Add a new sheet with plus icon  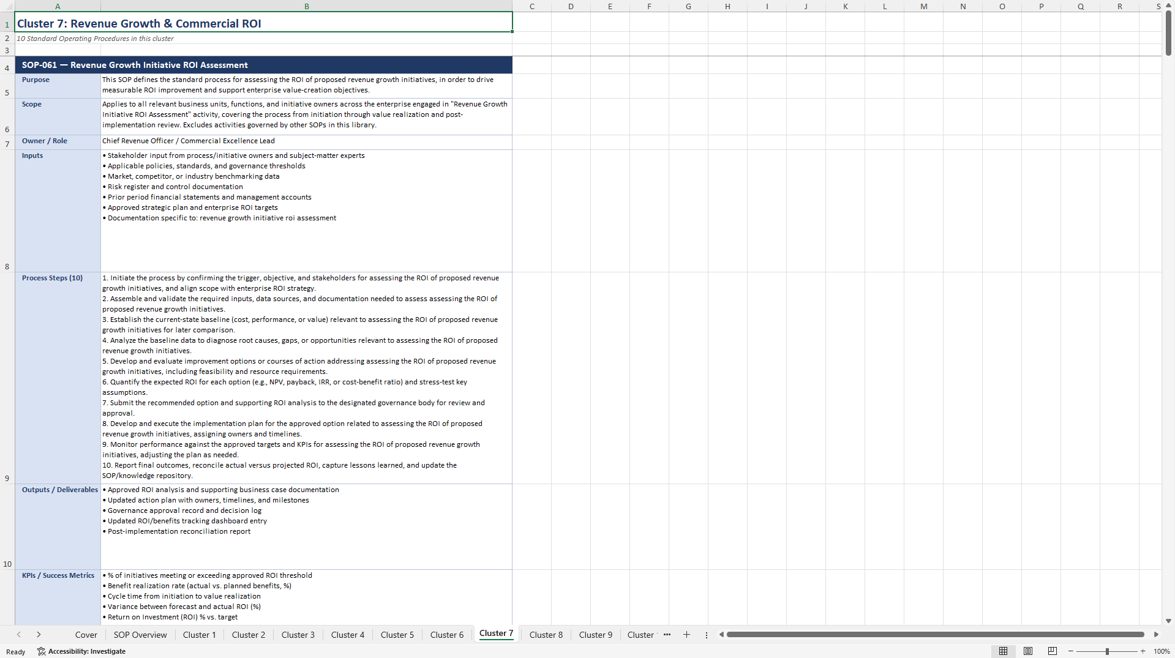686,635
